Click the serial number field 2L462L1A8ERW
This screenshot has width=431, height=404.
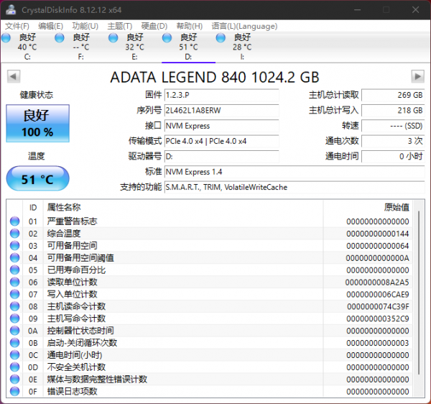[x=221, y=111]
